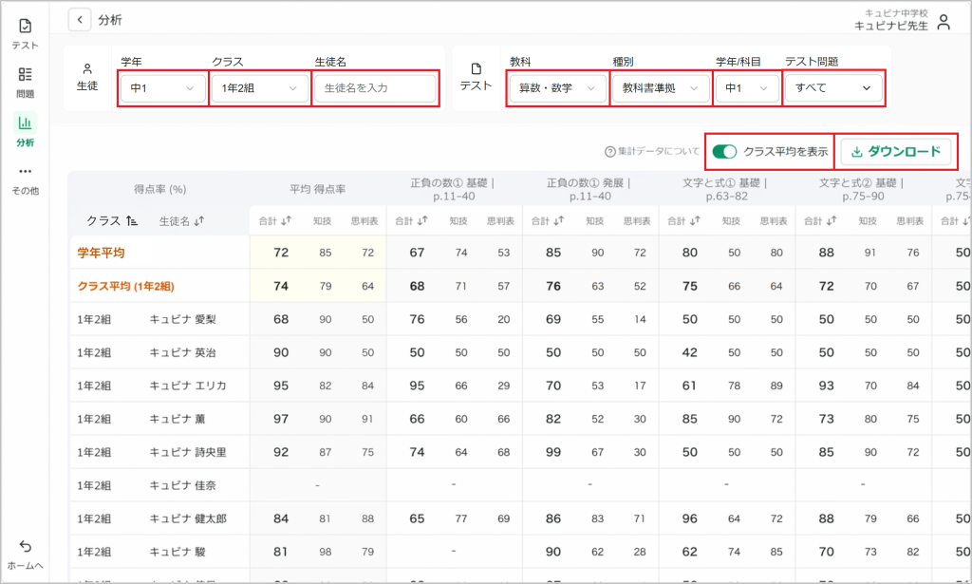Click 文字と式② 基礎 column header
The height and width of the screenshot is (584, 972).
pos(862,189)
